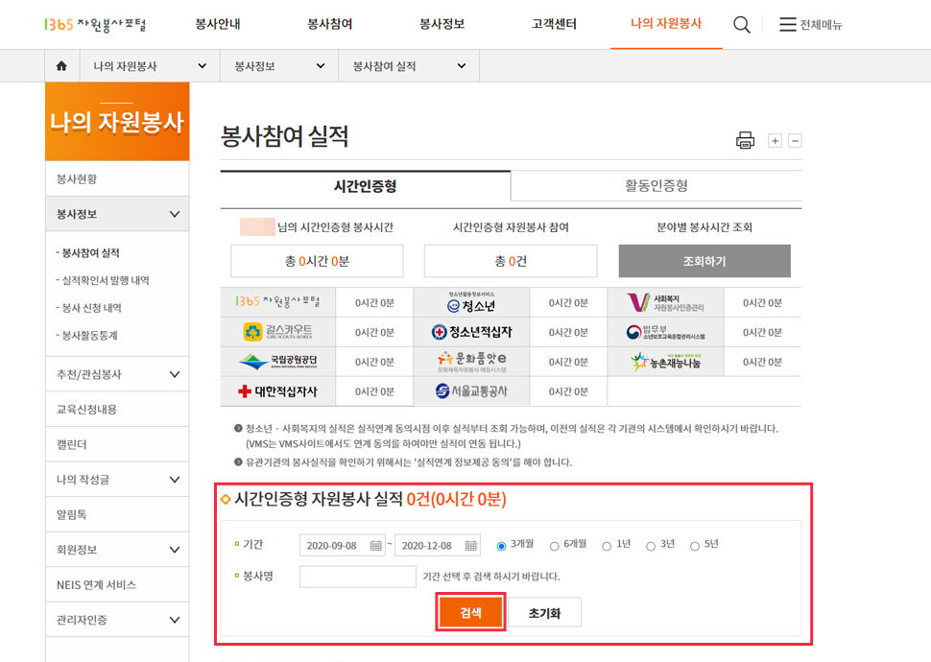
Task: Open 알림톡 in the sidebar
Action: coord(117,514)
